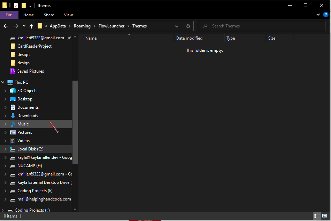Image resolution: width=331 pixels, height=221 pixels.
Task: Expand the ribbon with the chevron
Action: [318, 15]
